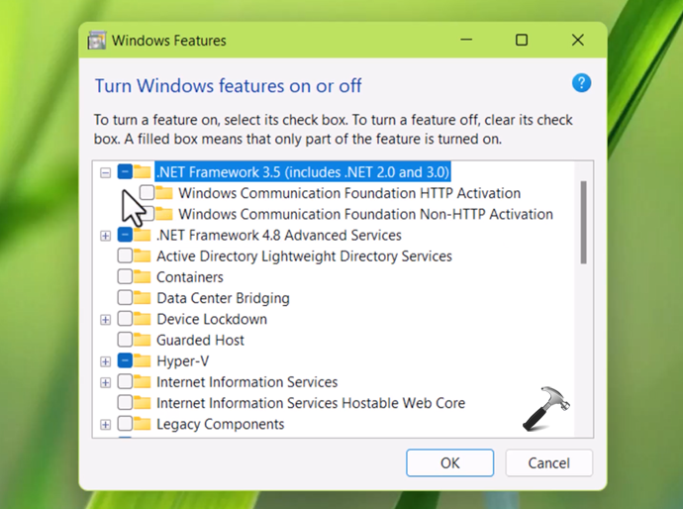Click the Windows Features title bar icon
Screen dimensions: 683x509
pyautogui.click(x=97, y=41)
